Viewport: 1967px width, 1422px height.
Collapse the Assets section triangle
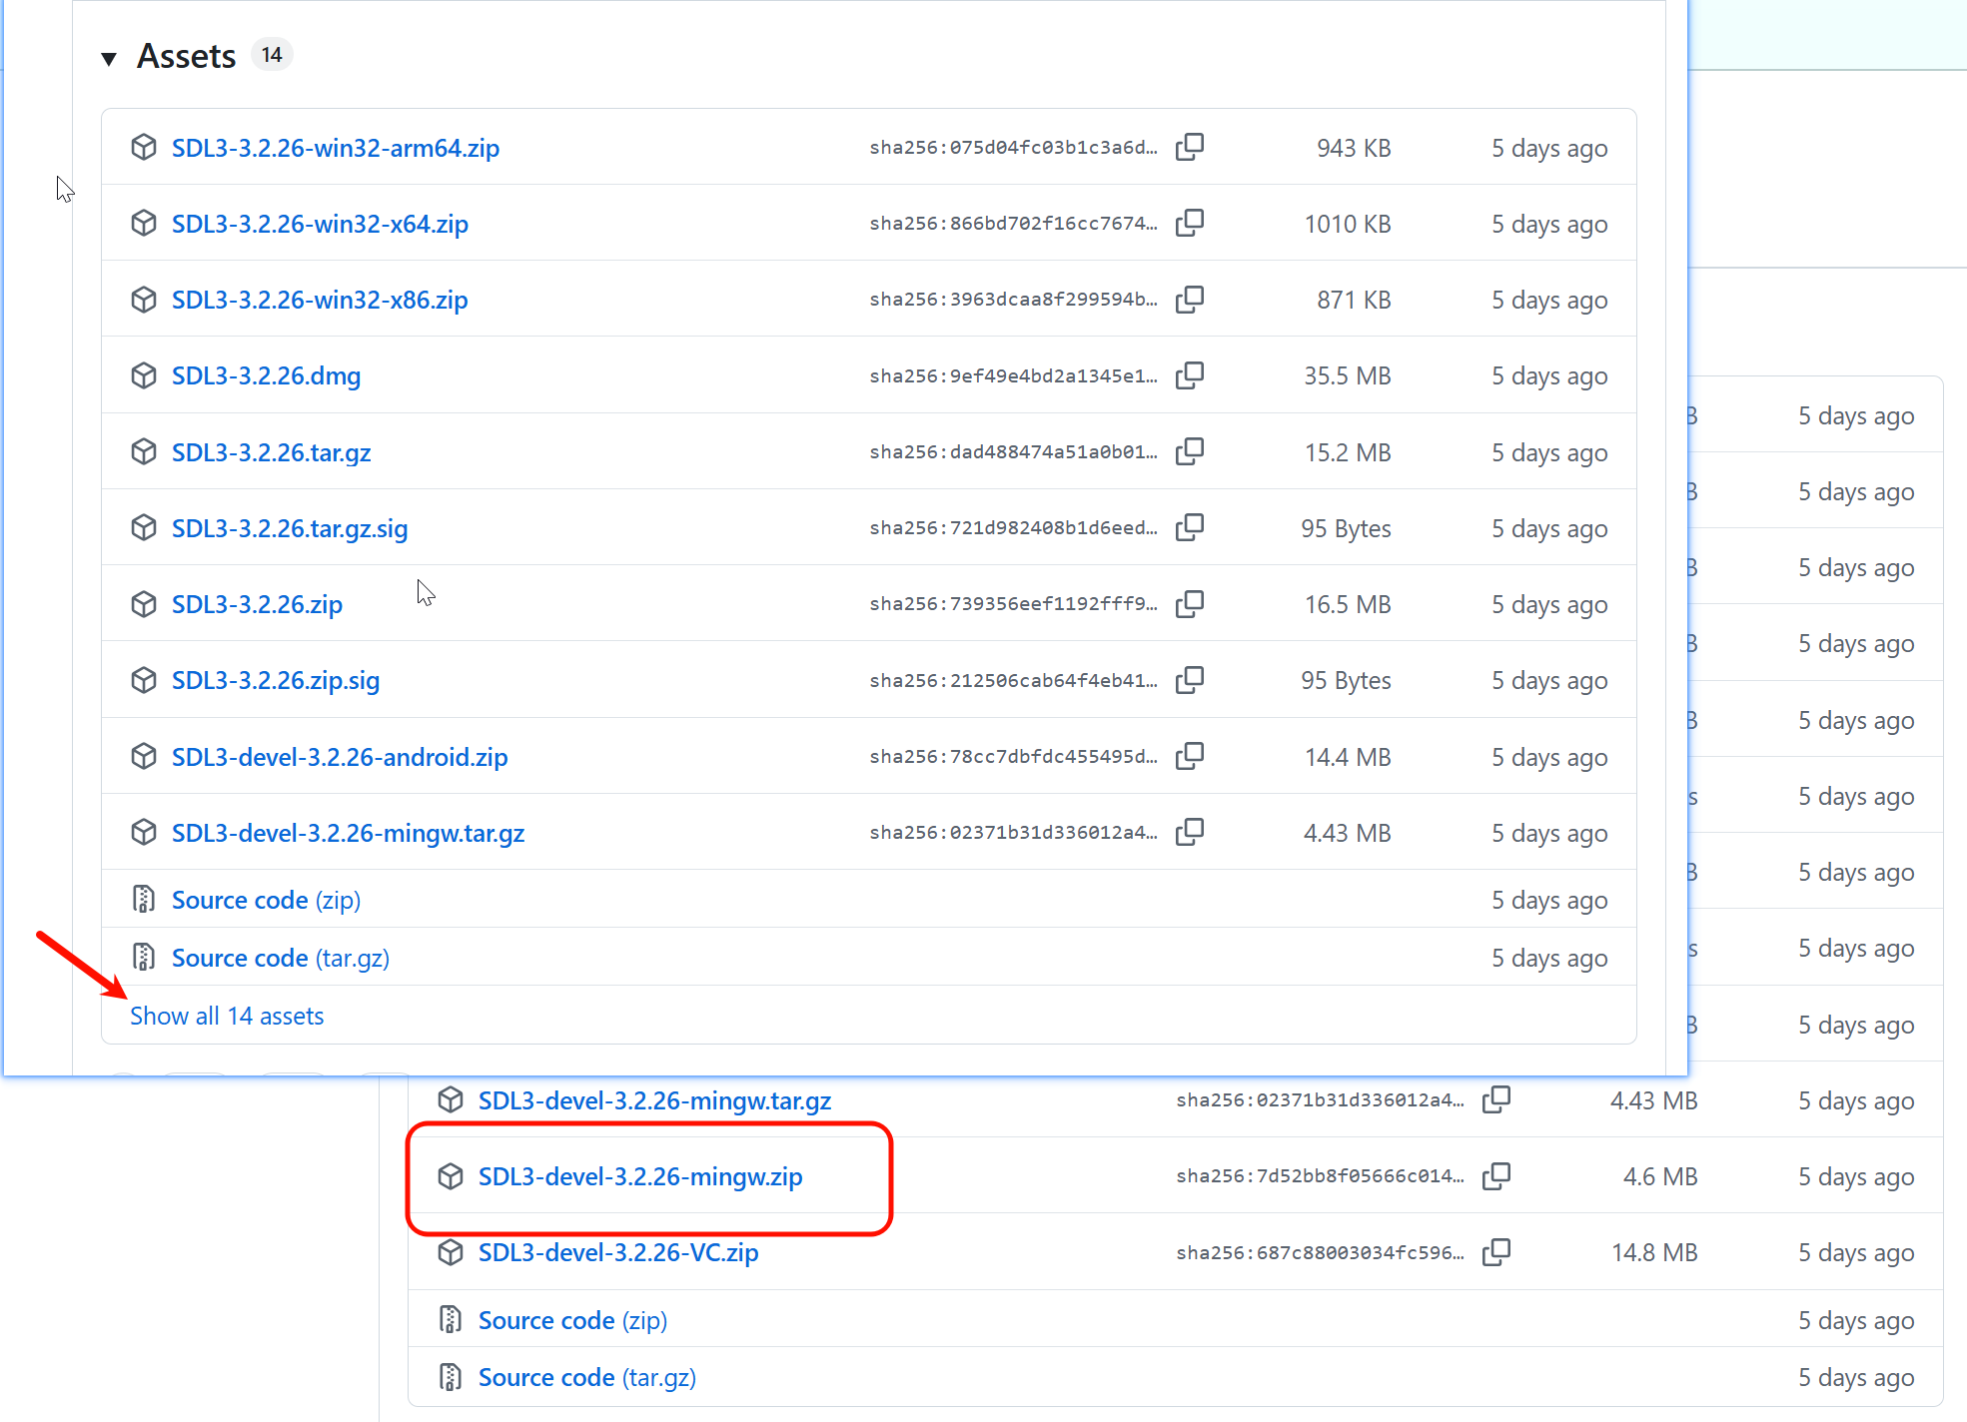(x=109, y=58)
